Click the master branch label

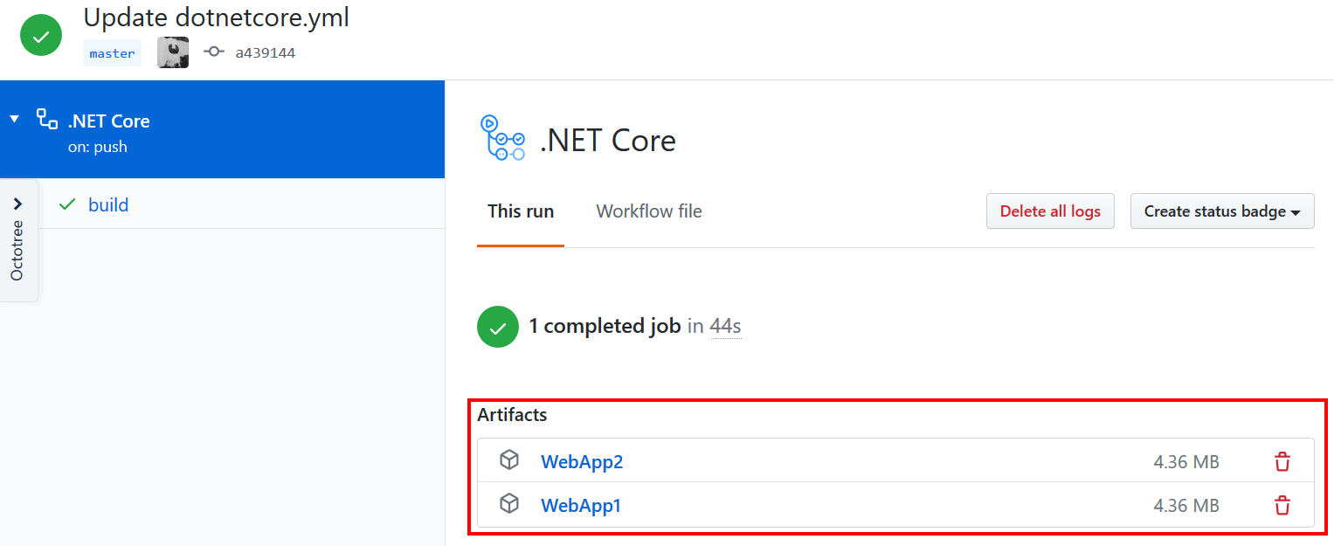(112, 52)
